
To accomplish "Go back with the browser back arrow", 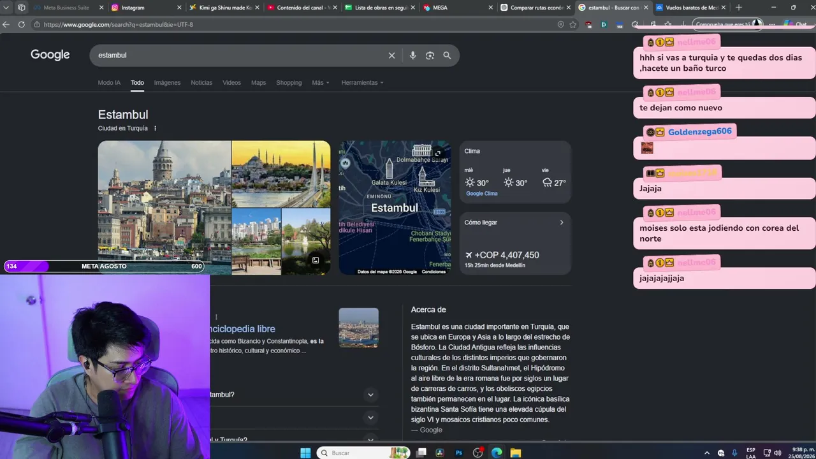I will click(6, 24).
